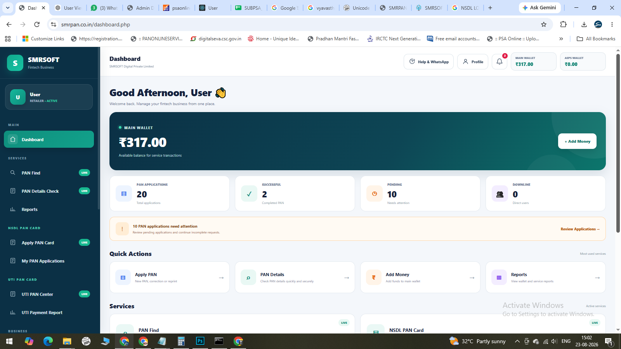Bookmark this page with star icon
Screen dimensions: 621x349
[544, 24]
